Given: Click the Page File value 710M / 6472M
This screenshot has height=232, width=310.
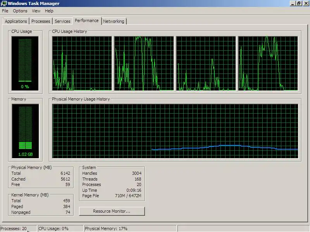Looking at the screenshot, I should pyautogui.click(x=128, y=196).
